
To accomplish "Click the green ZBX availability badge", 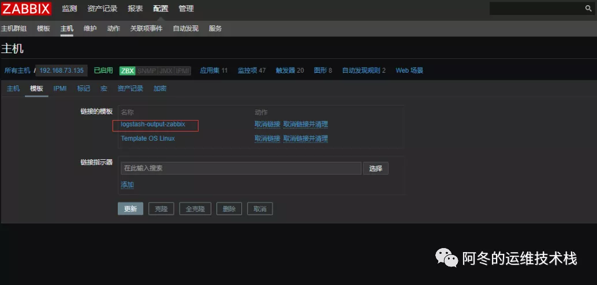I will 128,71.
